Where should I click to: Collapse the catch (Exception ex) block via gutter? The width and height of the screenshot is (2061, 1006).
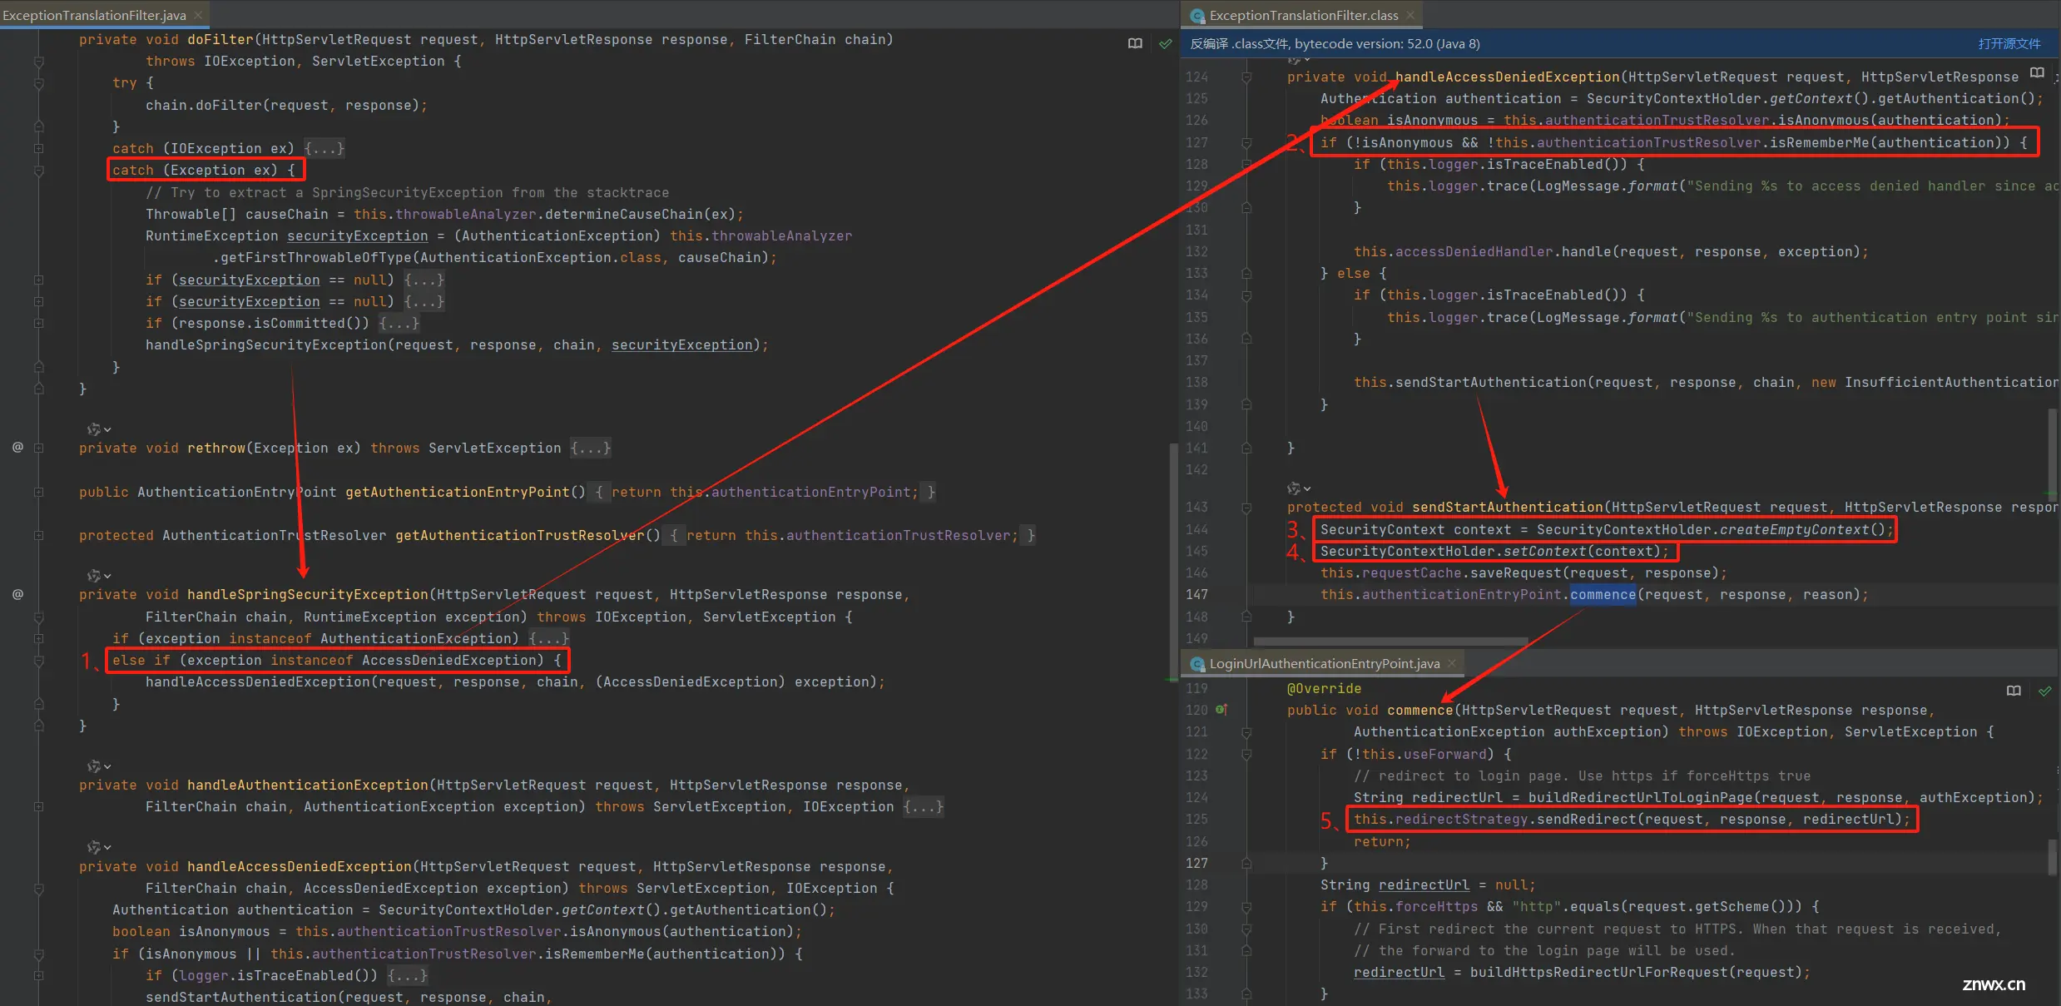click(39, 171)
